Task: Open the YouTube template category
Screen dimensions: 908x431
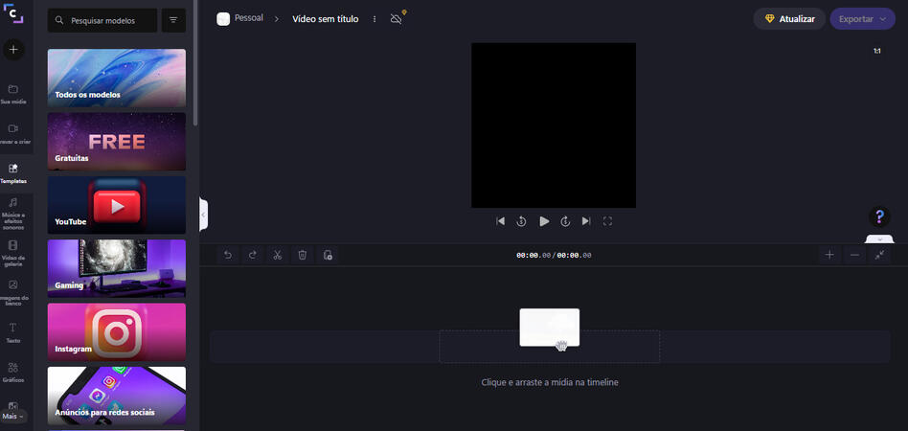Action: [117, 205]
